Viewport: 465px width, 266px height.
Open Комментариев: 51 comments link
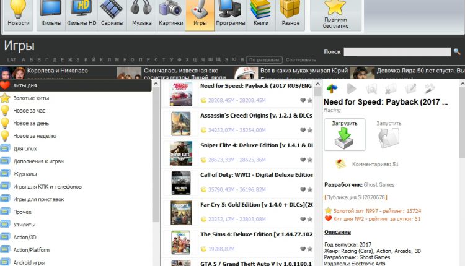(376, 164)
